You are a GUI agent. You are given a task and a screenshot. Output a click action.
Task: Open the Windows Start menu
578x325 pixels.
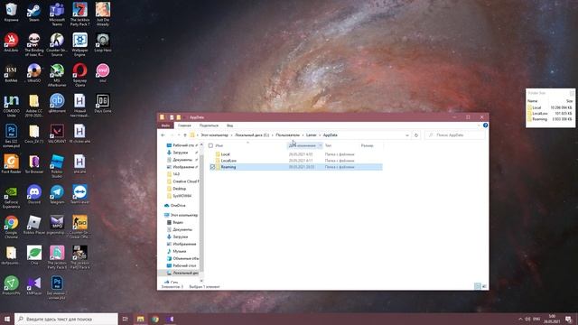point(6,319)
